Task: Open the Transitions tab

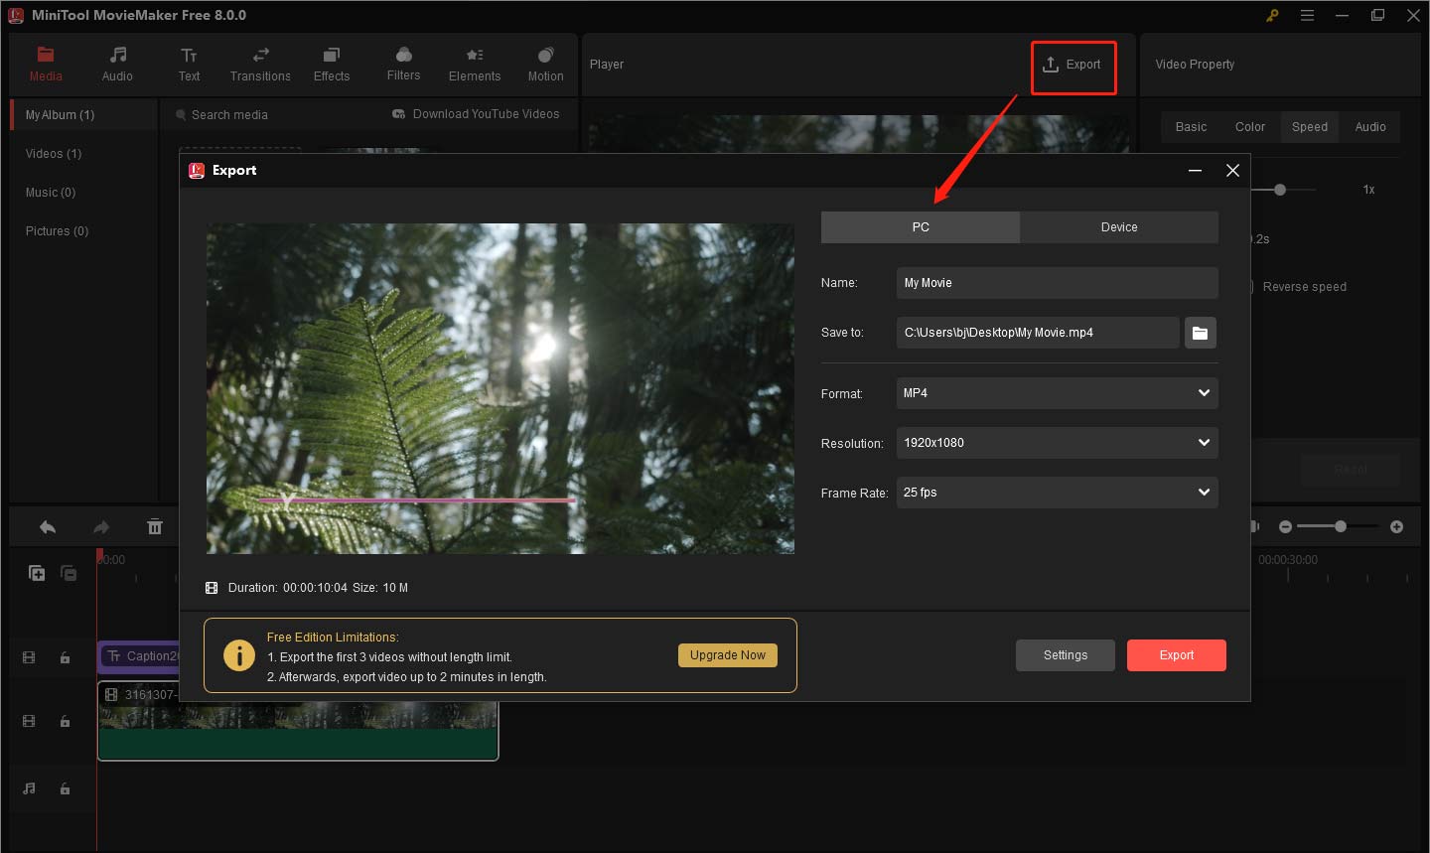Action: click(260, 65)
